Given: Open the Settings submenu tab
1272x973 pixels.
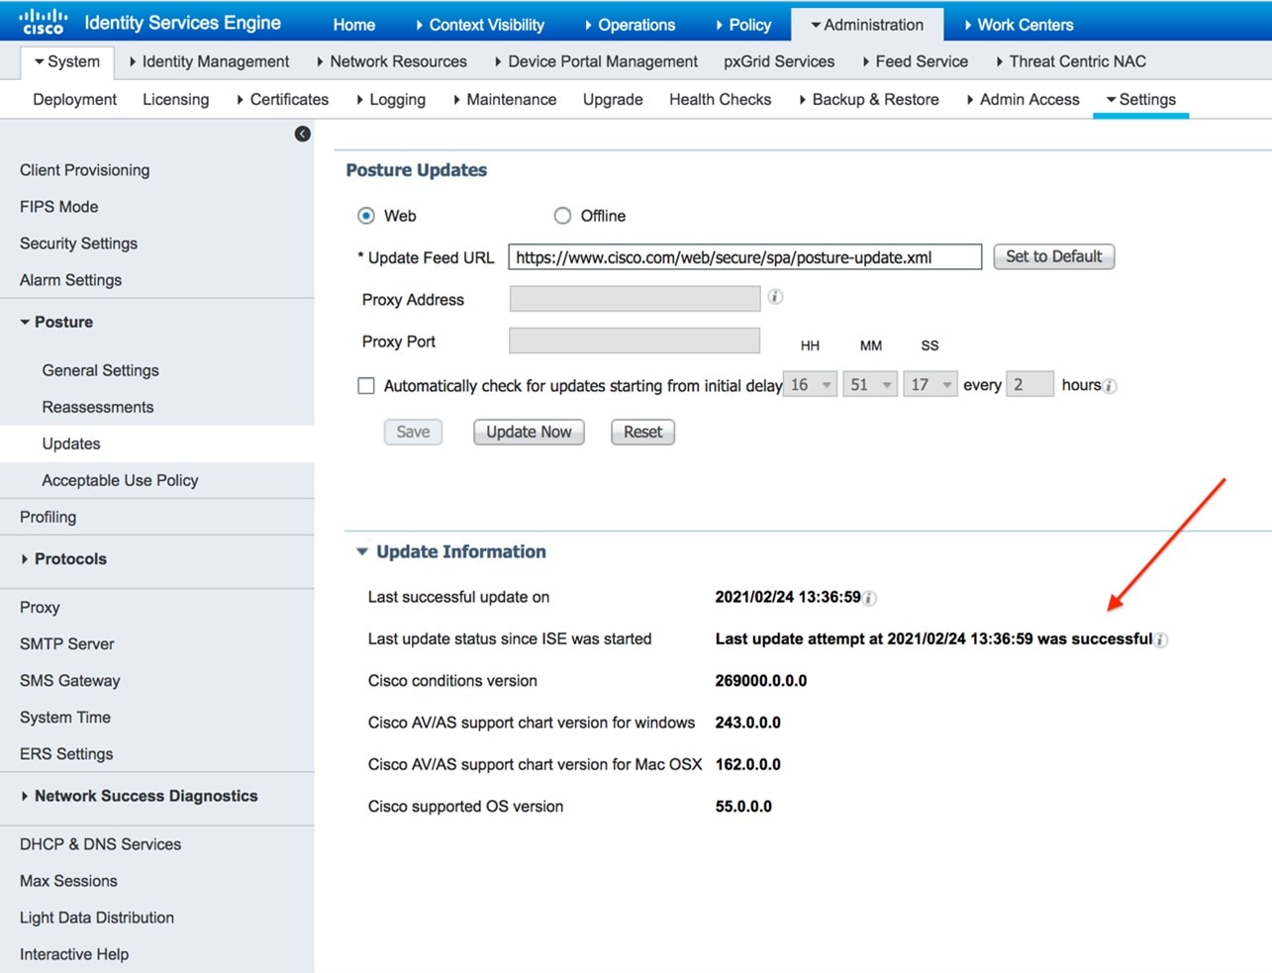Looking at the screenshot, I should click(x=1140, y=99).
